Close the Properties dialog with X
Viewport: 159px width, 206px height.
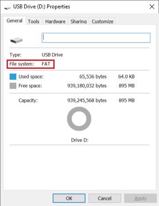pyautogui.click(x=152, y=7)
